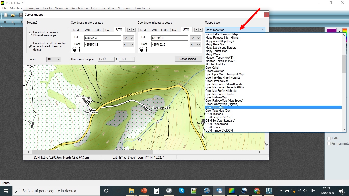Choose Mapy Tourist Map from list
This screenshot has width=349, height=196.
tap(216, 51)
